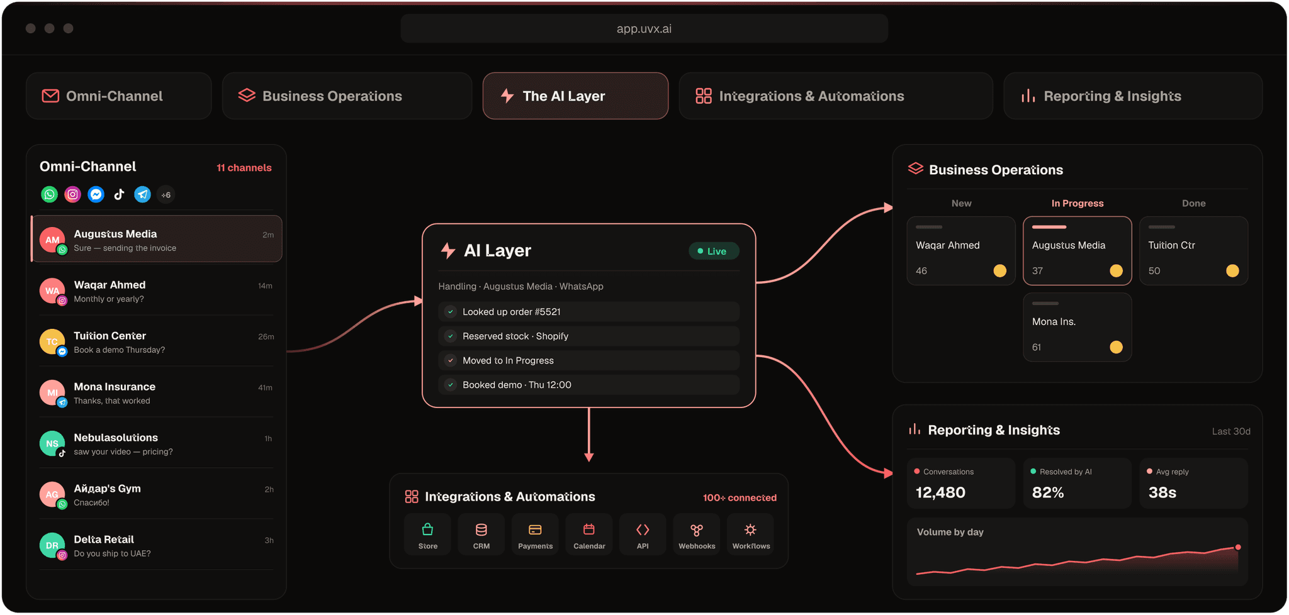
Task: Toggle the 'Looked up order #5521' checkmark
Action: pyautogui.click(x=451, y=312)
